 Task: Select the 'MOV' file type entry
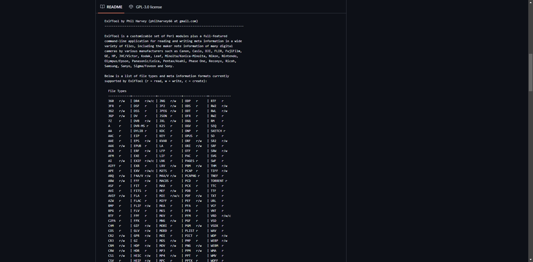tap(162, 246)
